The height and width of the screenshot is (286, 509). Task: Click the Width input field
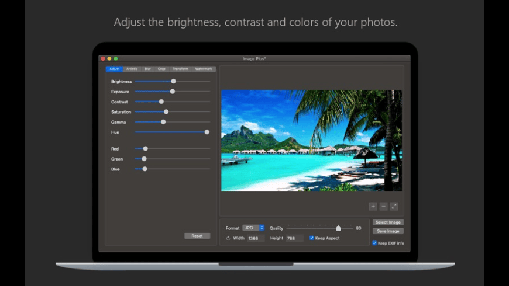256,238
